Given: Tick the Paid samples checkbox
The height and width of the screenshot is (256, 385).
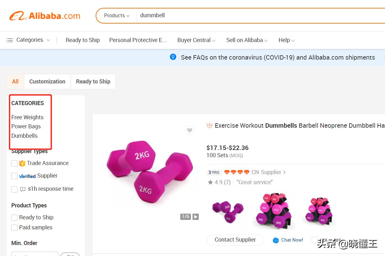Looking at the screenshot, I should (14, 227).
